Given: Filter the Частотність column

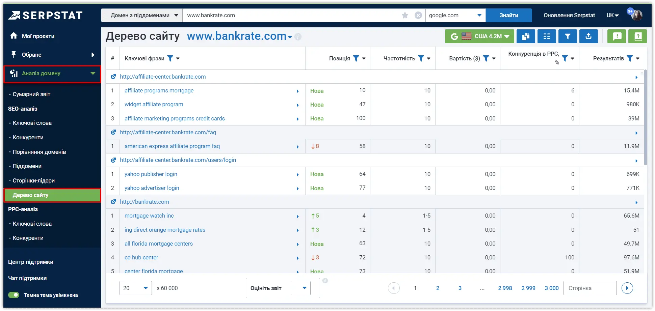Looking at the screenshot, I should [421, 58].
